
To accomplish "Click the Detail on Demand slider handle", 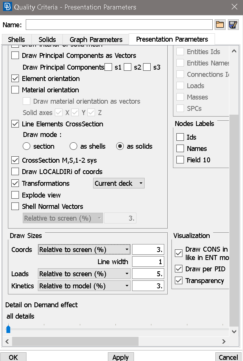I will (x=8, y=329).
